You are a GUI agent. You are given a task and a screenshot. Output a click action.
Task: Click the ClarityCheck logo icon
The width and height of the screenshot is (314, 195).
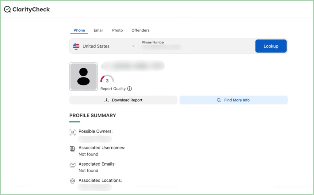7,9
